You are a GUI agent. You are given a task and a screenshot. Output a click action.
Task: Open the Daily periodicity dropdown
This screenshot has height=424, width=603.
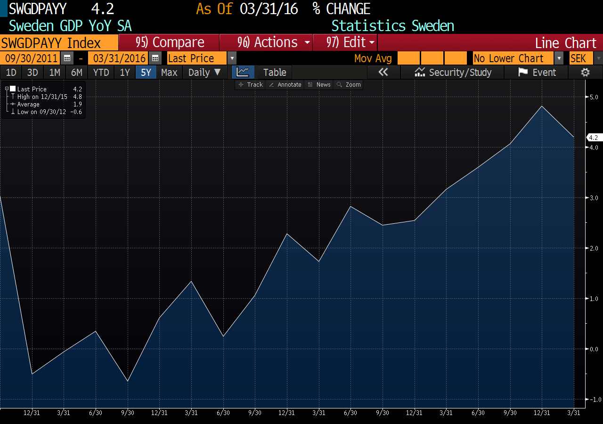(x=204, y=72)
